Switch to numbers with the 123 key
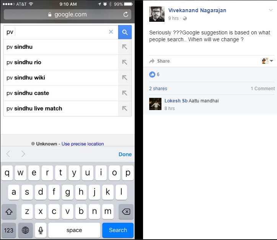Image resolution: width=277 pixels, height=240 pixels. 9,230
